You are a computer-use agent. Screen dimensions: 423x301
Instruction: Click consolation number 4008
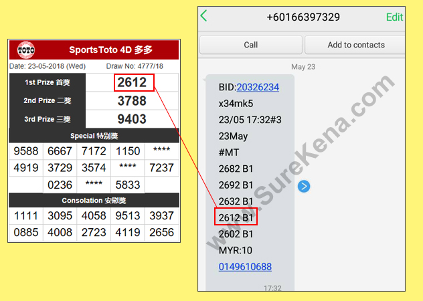[60, 233]
